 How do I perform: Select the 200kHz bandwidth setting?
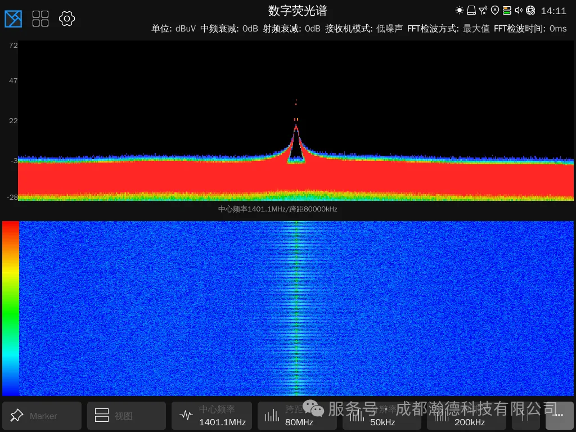tap(467, 416)
